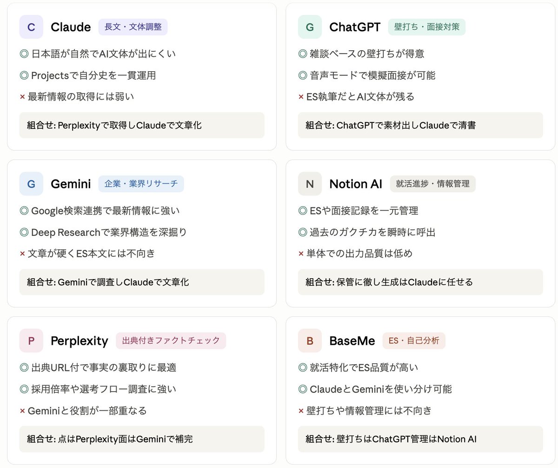Click the line 出典URL付で事実の裏取りに最適
Viewport: 558px width, 468px height.
point(98,368)
